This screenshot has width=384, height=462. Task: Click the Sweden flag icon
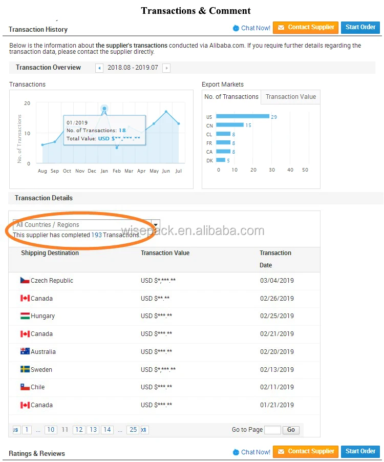coord(25,370)
